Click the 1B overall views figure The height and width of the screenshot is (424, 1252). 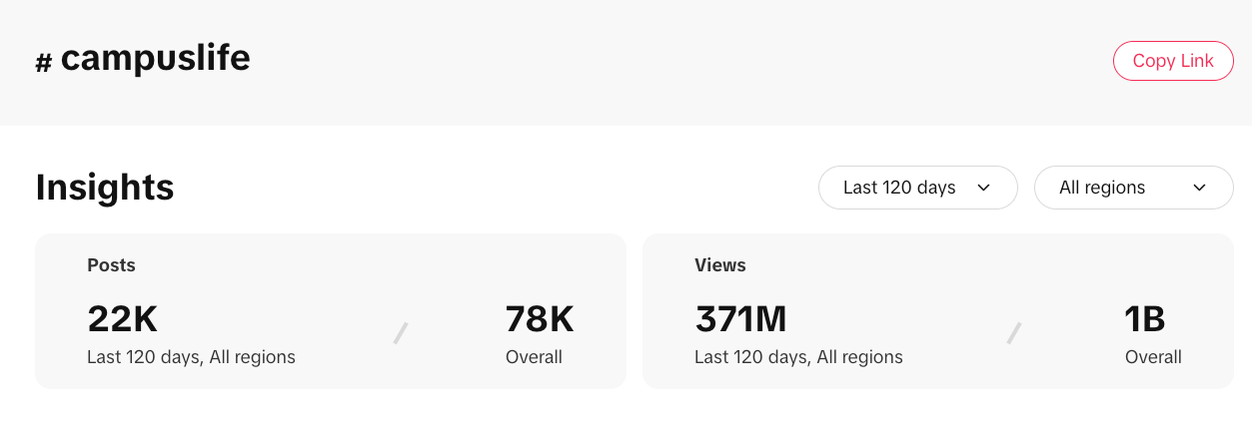pos(1145,319)
